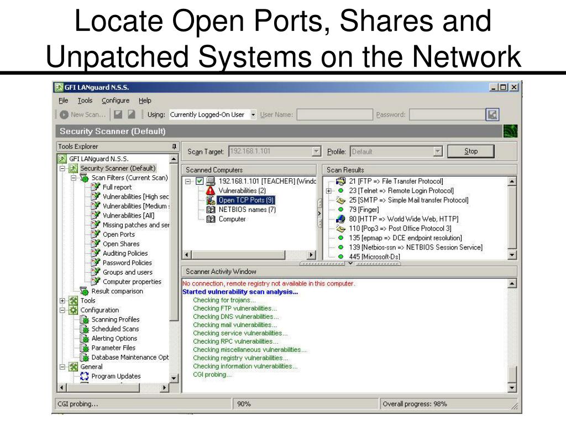Image resolution: width=566 pixels, height=425 pixels.
Task: Select Open TCP Ports (9) entry
Action: coord(246,200)
